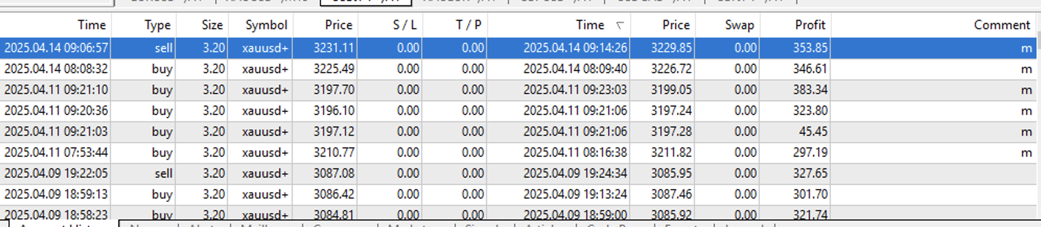
Task: Select the trade with 45.45 profit
Action: [x=812, y=132]
